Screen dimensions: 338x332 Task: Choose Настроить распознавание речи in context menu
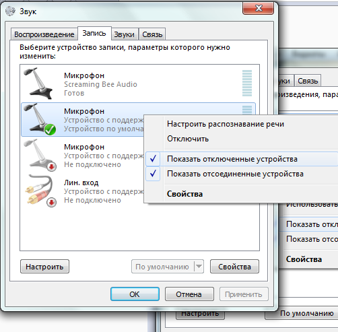coord(226,124)
